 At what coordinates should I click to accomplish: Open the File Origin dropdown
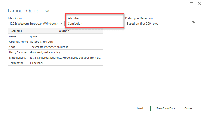click(x=36, y=23)
